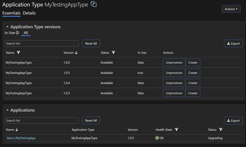Collapse the Applications section
Viewport: 246px width, 147px height.
click(7, 110)
